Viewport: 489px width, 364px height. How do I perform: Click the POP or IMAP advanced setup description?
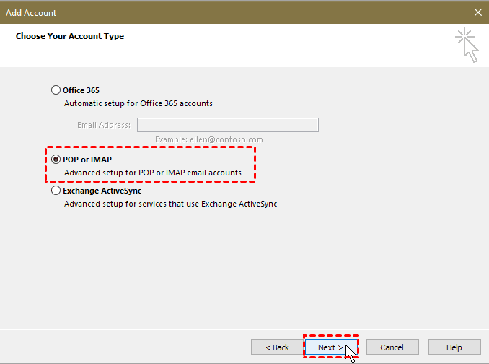click(x=153, y=173)
